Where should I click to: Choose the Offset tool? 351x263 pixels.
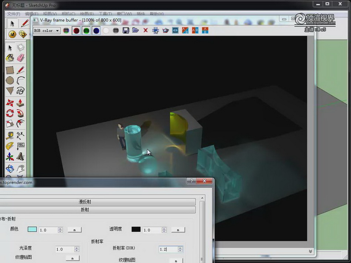coord(20,123)
